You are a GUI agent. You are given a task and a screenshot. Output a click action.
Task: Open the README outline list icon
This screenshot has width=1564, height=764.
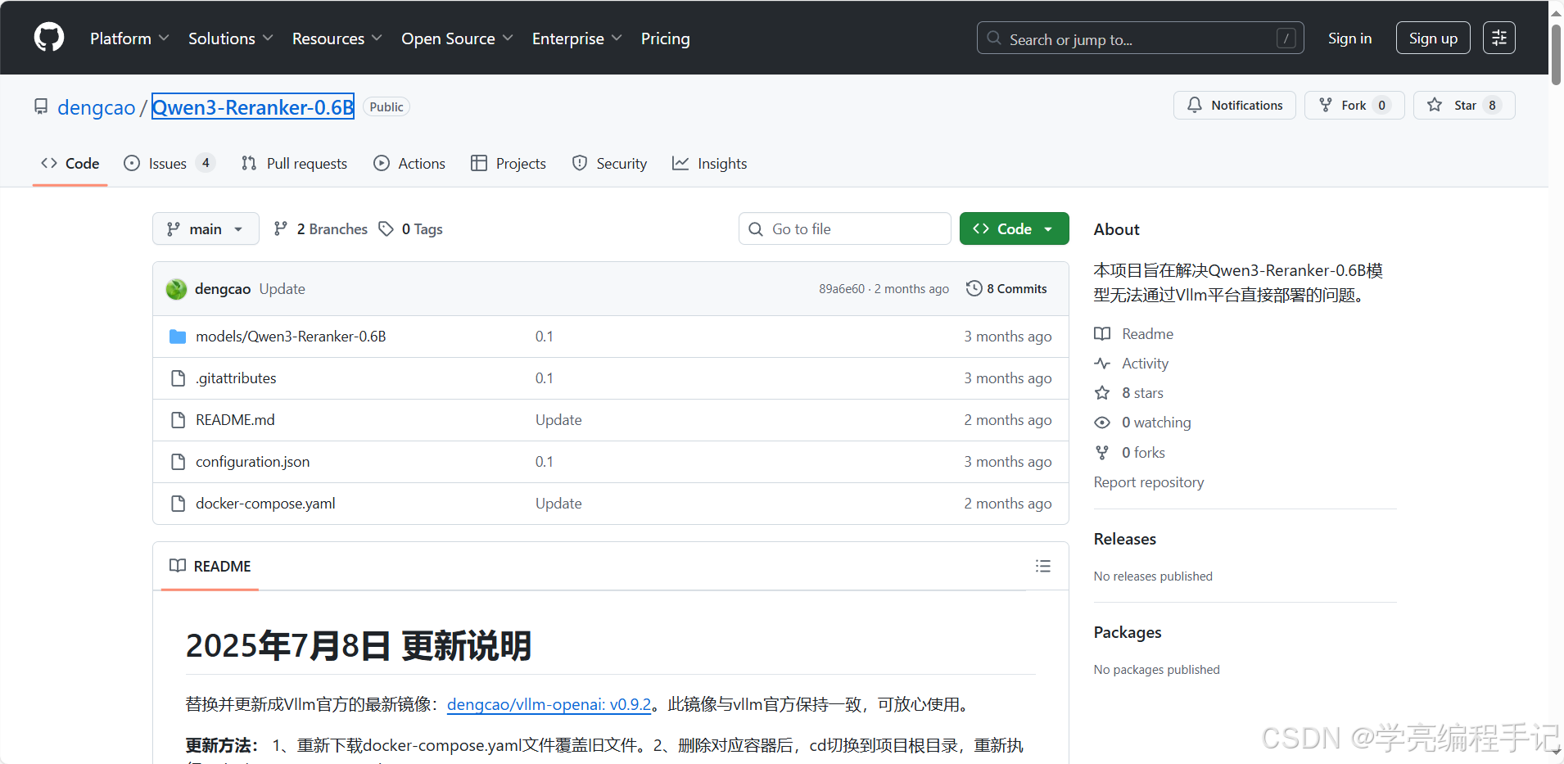(1042, 566)
